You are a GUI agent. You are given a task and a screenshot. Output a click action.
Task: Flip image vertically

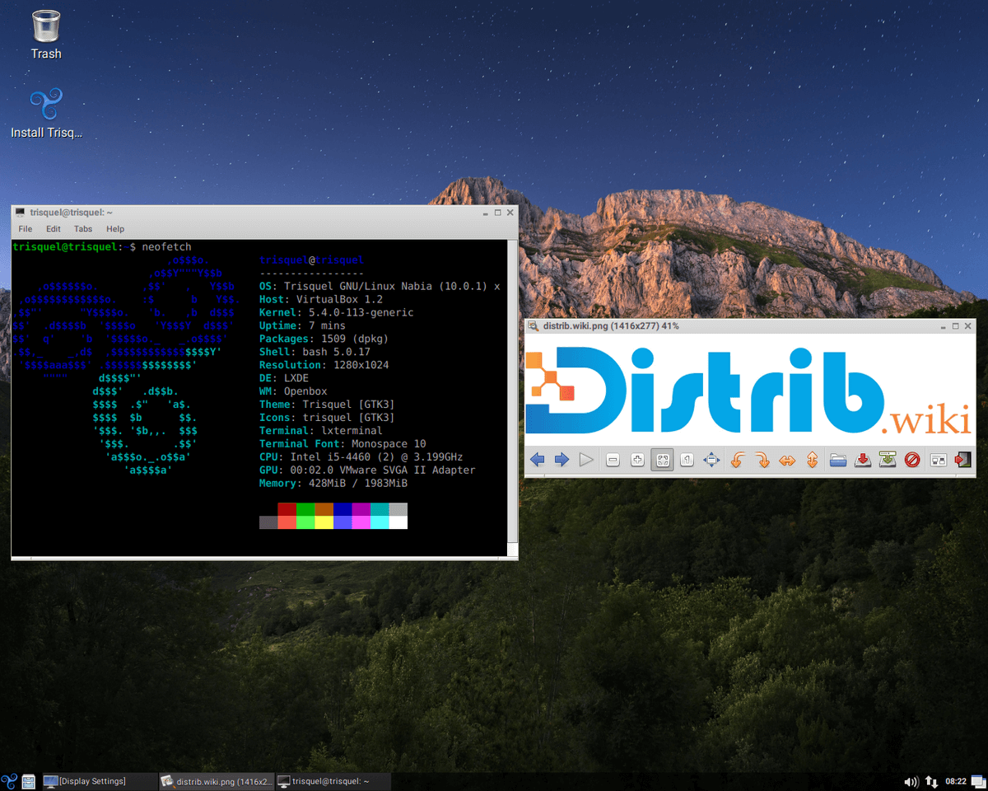(812, 460)
